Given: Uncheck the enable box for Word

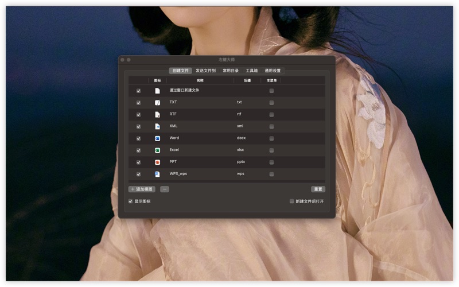Looking at the screenshot, I should (138, 138).
